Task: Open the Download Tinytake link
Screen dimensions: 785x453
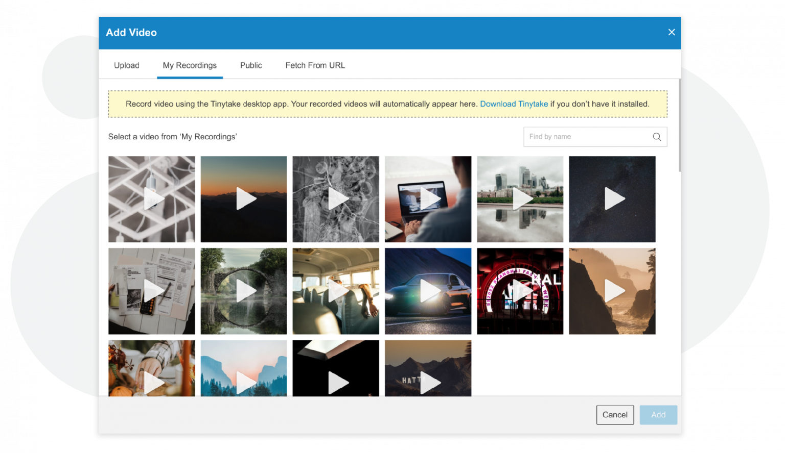Action: (x=514, y=104)
